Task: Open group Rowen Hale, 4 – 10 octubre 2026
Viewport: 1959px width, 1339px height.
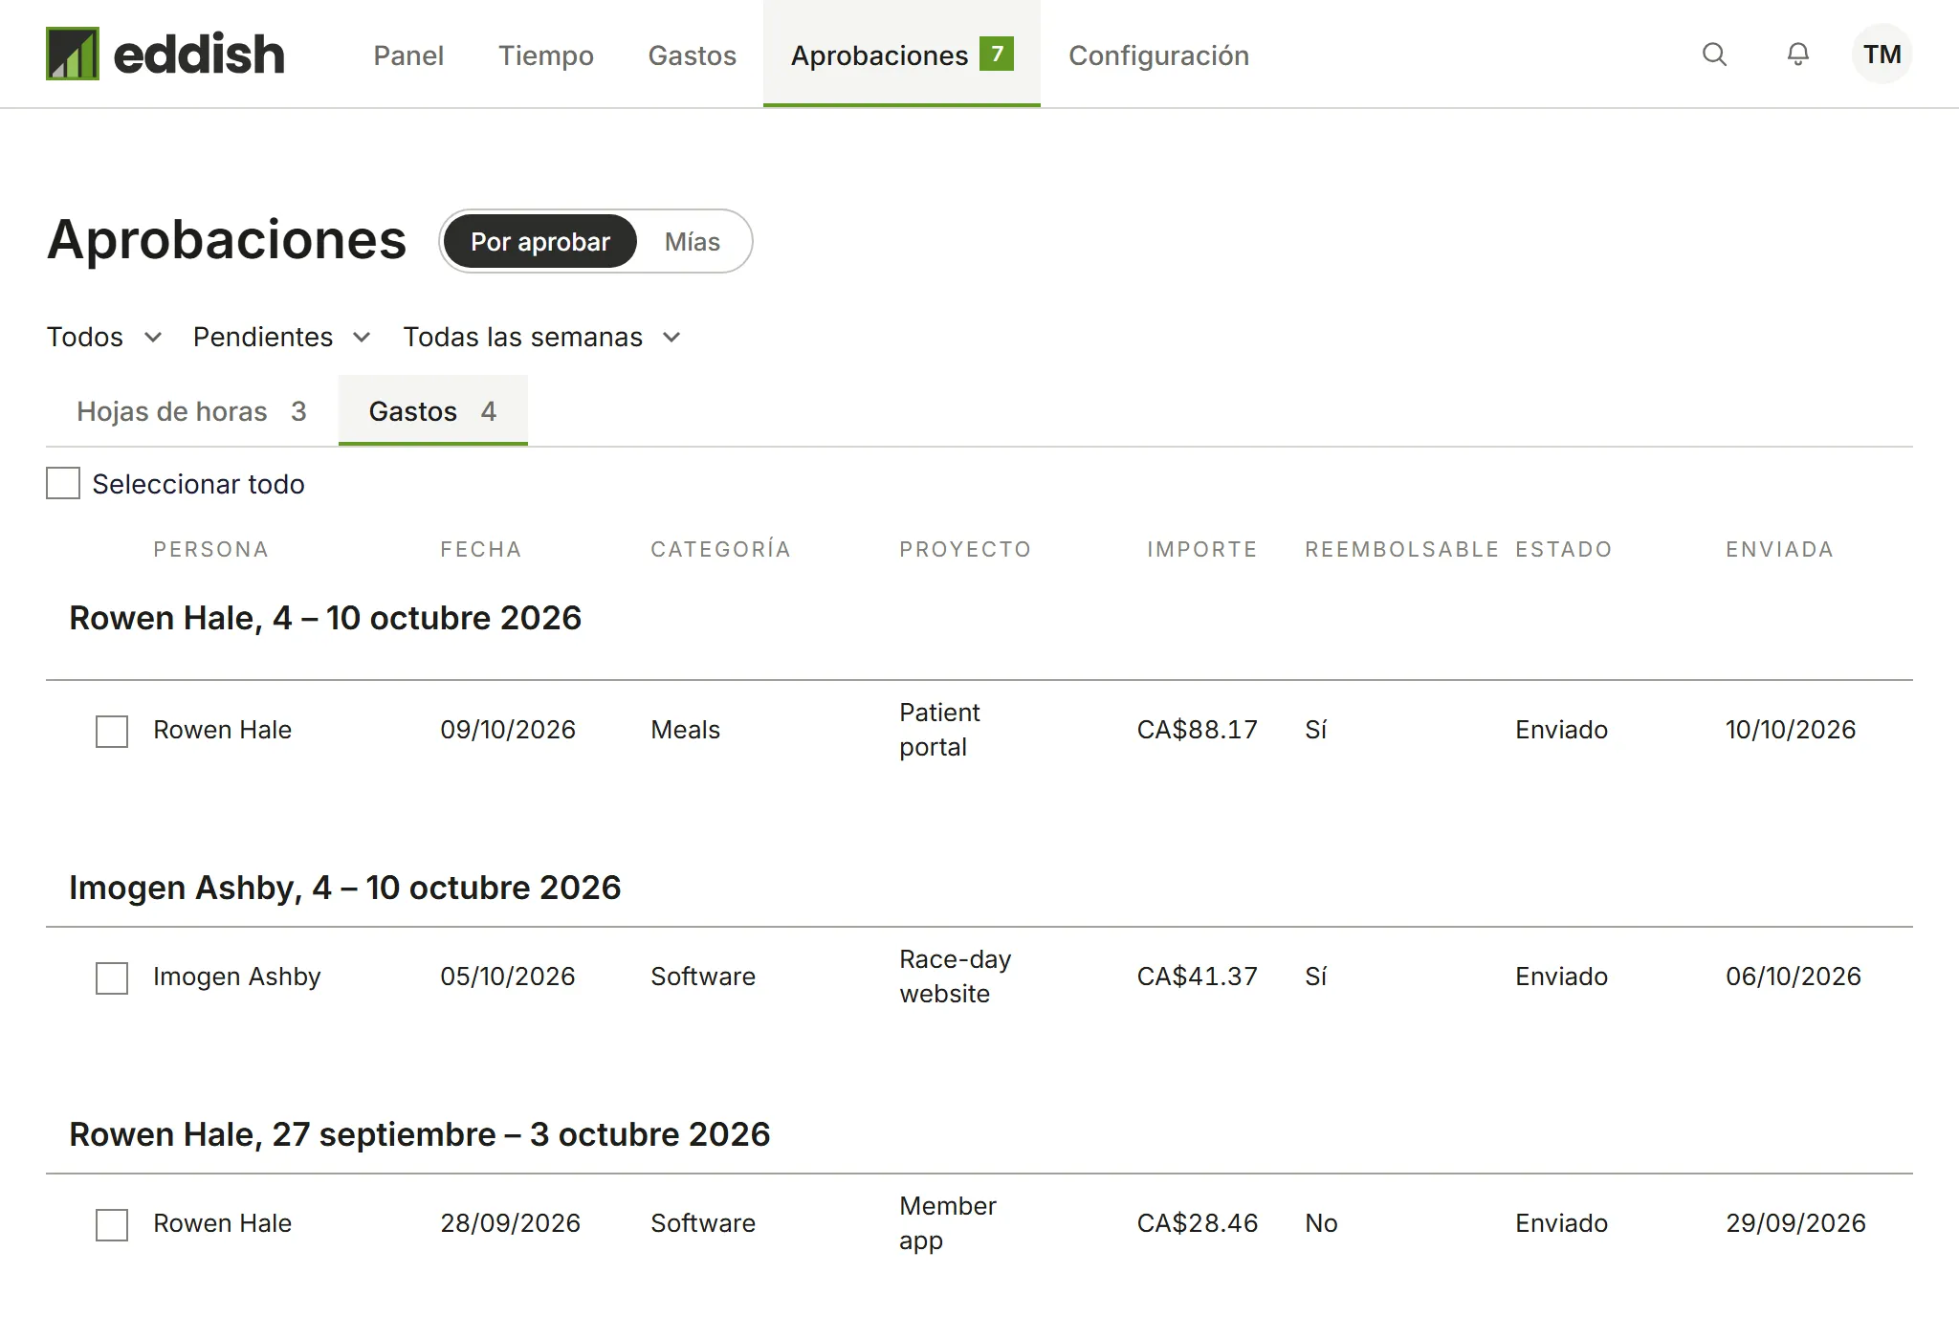Action: click(x=325, y=618)
